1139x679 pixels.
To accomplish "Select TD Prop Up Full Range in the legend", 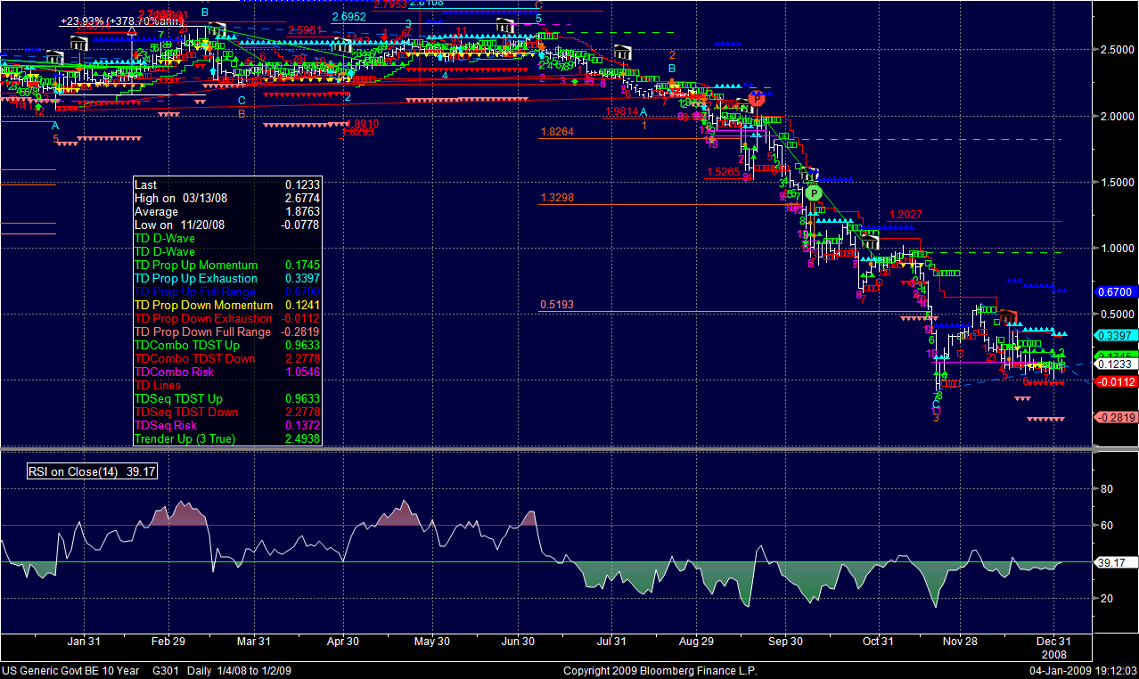I will click(x=226, y=291).
